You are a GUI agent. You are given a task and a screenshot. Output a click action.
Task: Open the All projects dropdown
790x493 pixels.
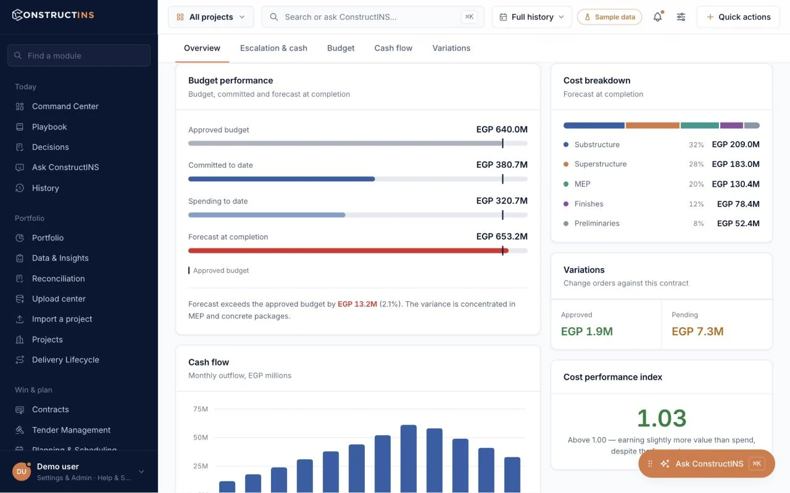[x=210, y=17]
